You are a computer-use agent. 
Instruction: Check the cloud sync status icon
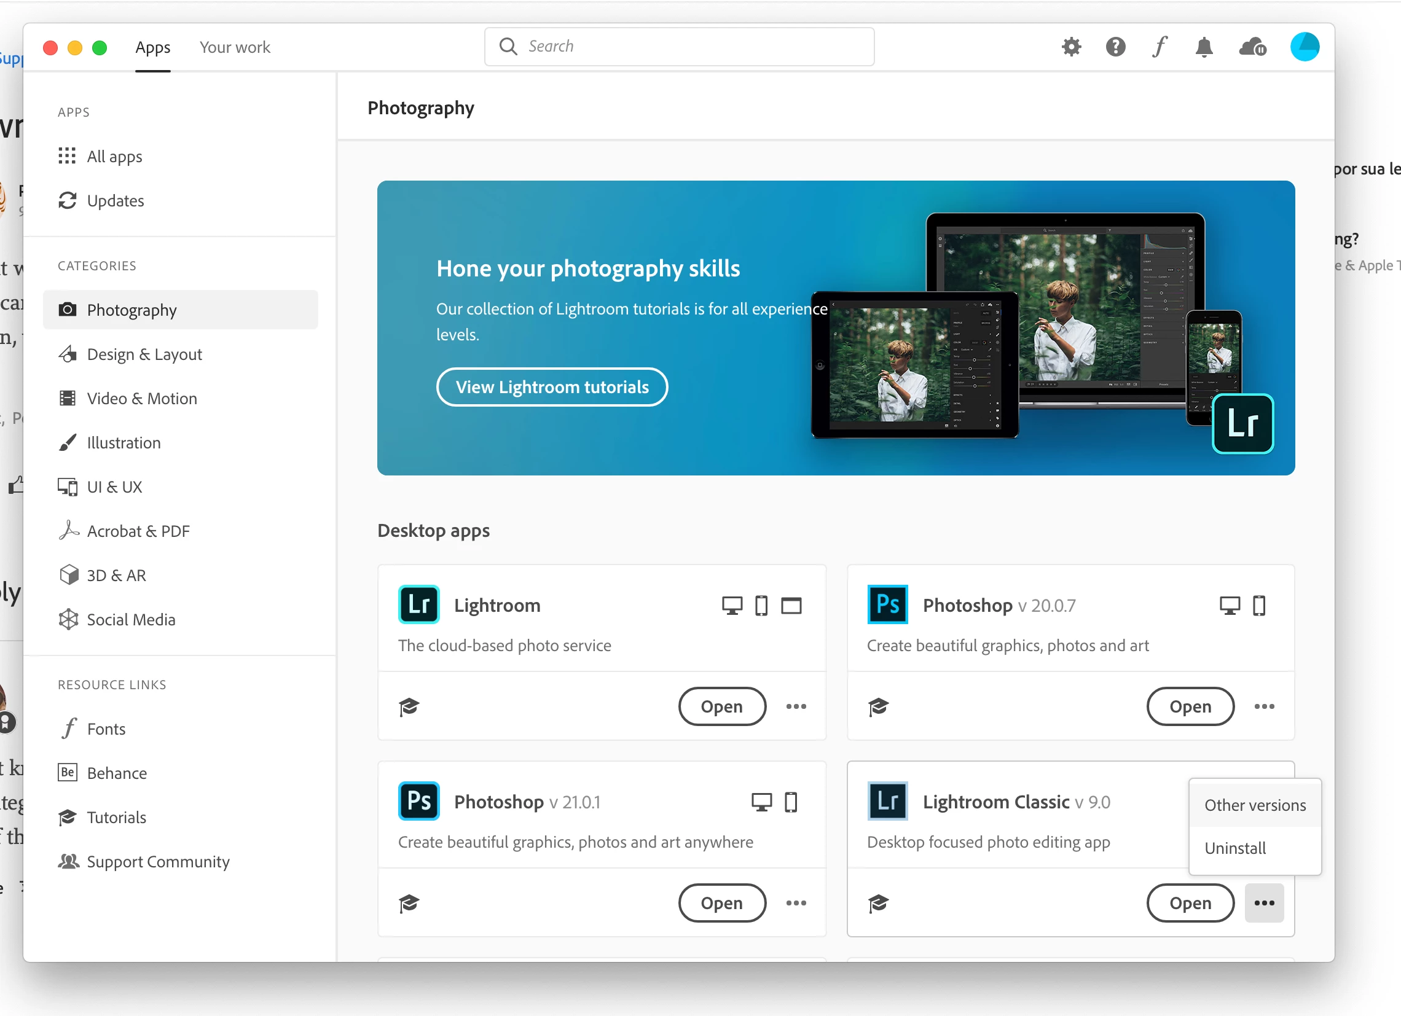1252,47
